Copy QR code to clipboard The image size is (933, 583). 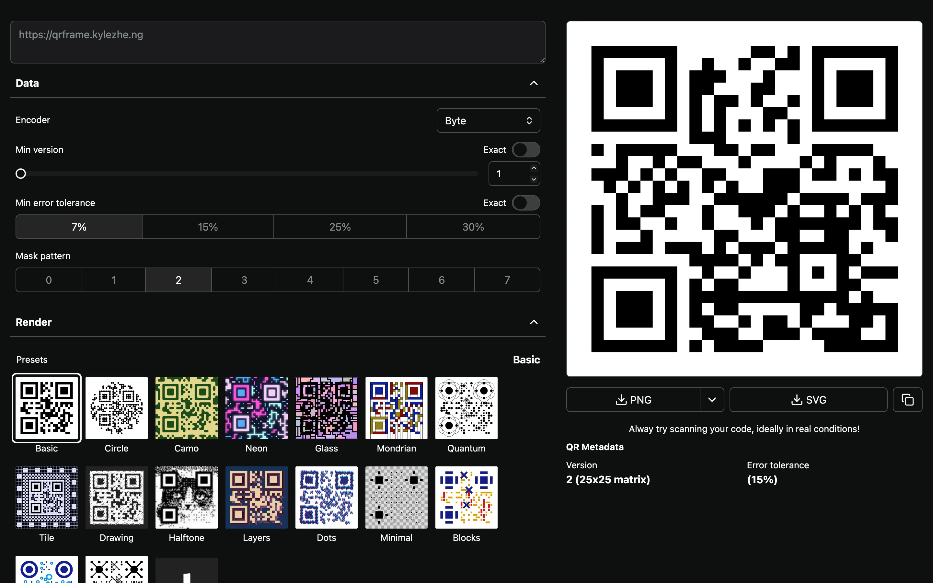tap(907, 400)
